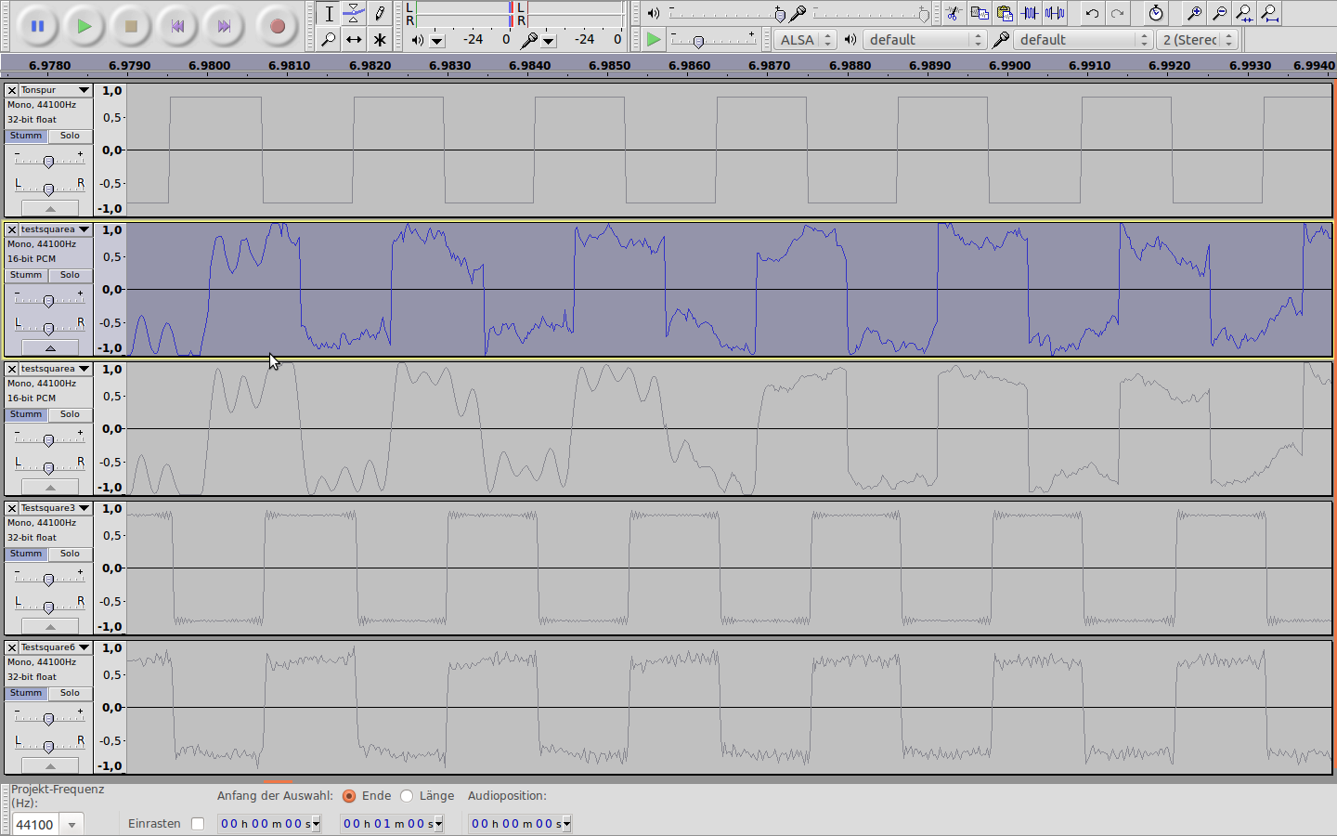1337x836 pixels.
Task: Enable the Multi-Tool asterisk mode
Action: point(380,39)
